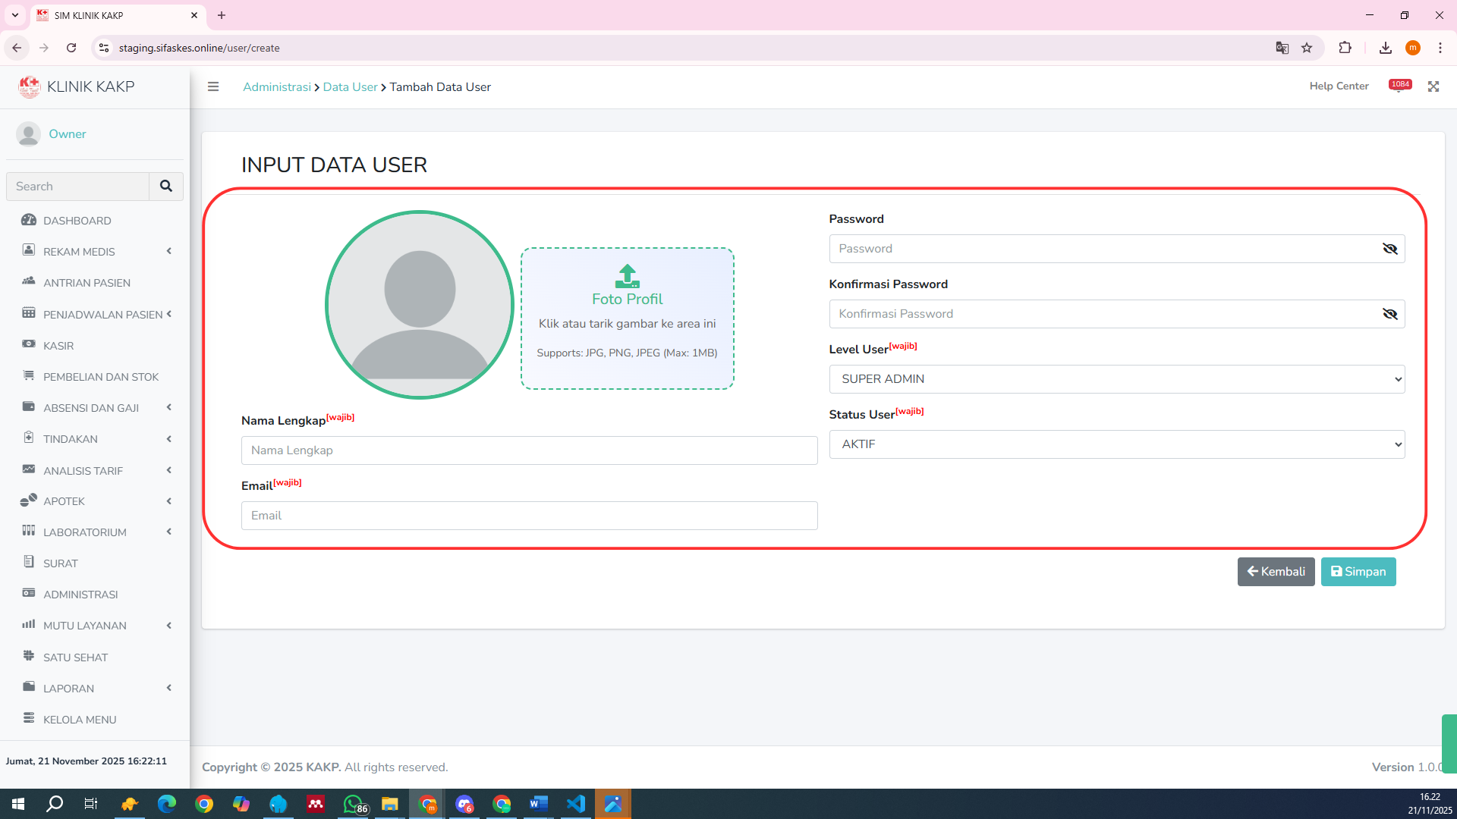Click the Kembali back button
This screenshot has height=819, width=1457.
point(1276,572)
